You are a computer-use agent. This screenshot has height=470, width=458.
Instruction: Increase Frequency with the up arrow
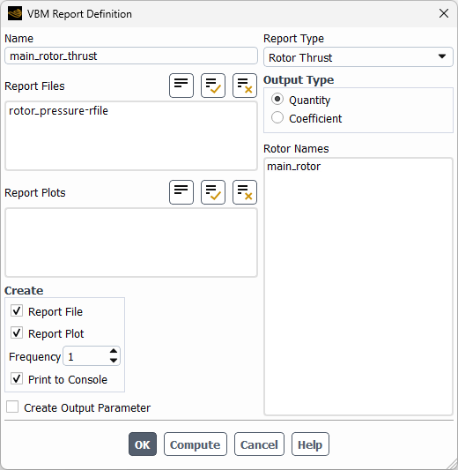click(114, 351)
